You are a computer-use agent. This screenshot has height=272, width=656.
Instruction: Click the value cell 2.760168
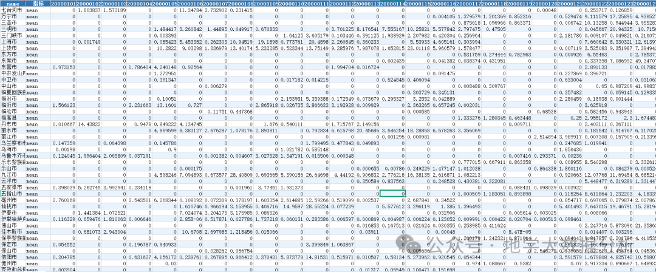(x=63, y=200)
